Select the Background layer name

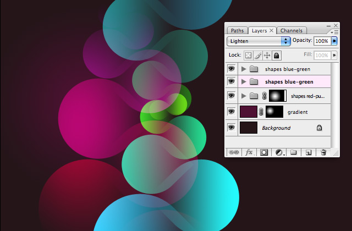click(x=276, y=128)
